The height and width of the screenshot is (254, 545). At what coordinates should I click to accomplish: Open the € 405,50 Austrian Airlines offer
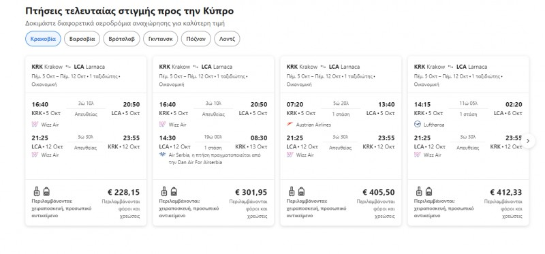pos(341,141)
